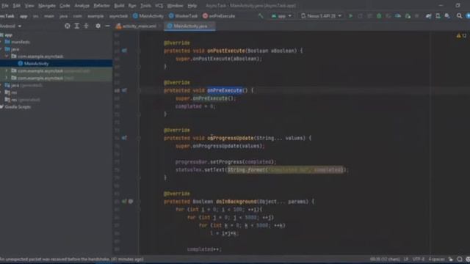Collapse the com.example.asynctask package node
470x264 pixels.
7,56
